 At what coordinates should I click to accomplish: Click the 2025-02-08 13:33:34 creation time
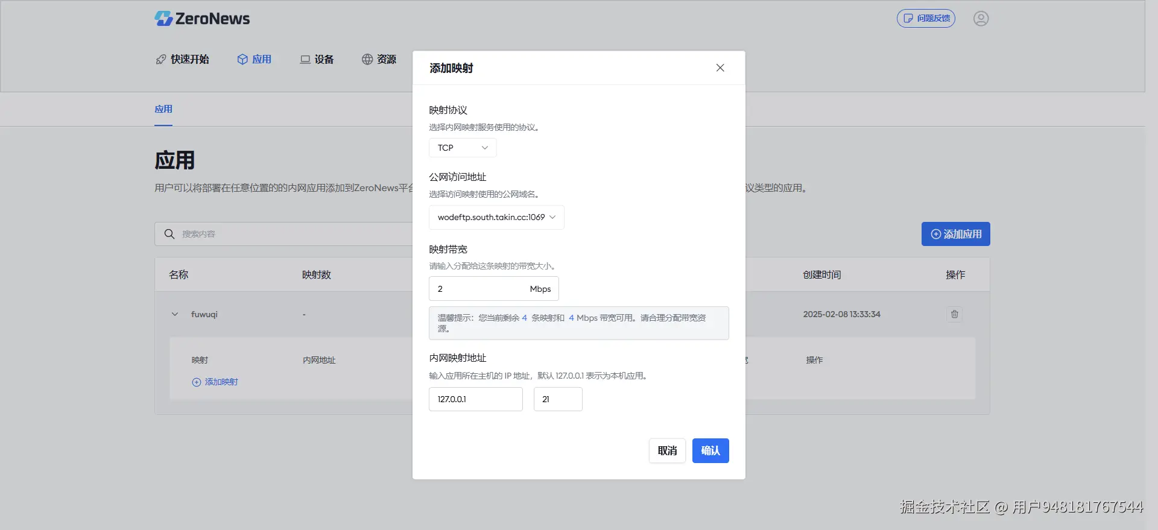click(841, 314)
